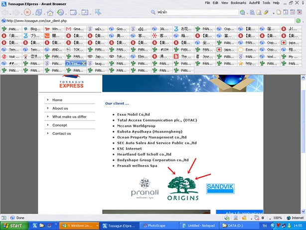Click the Back navigation arrow

click(5, 12)
